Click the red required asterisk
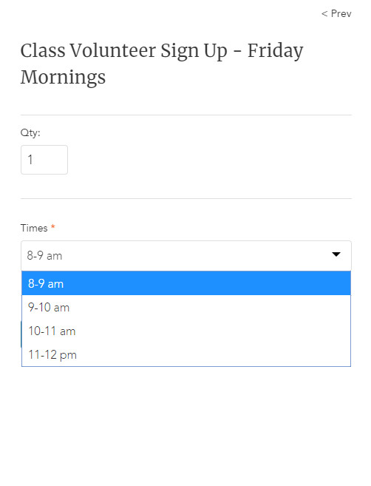The height and width of the screenshot is (486, 371). point(53,227)
